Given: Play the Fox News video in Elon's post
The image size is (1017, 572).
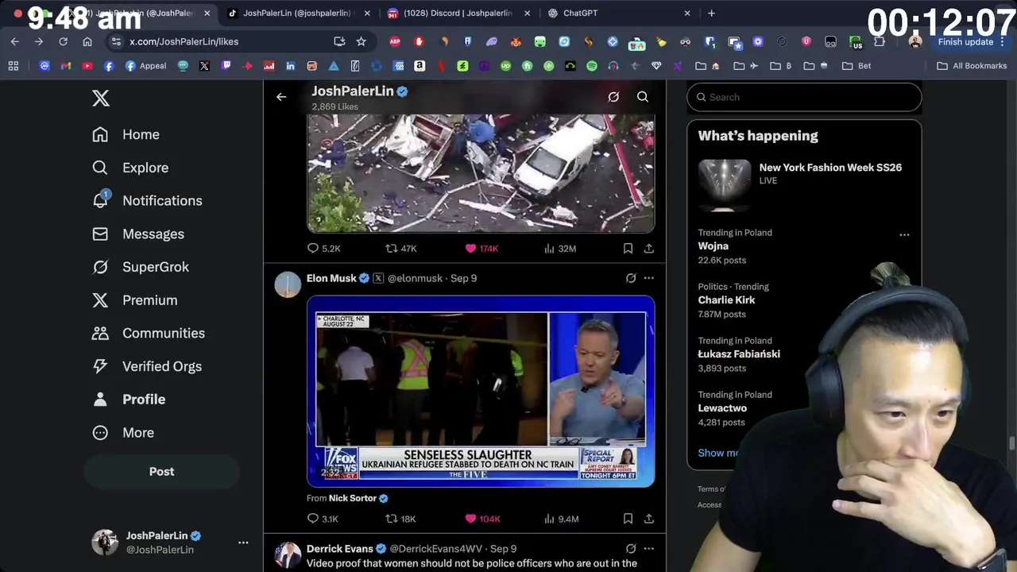Looking at the screenshot, I should [x=481, y=391].
